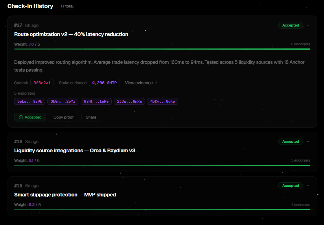Open Liquidity source integrations check-in title

tap(75, 151)
